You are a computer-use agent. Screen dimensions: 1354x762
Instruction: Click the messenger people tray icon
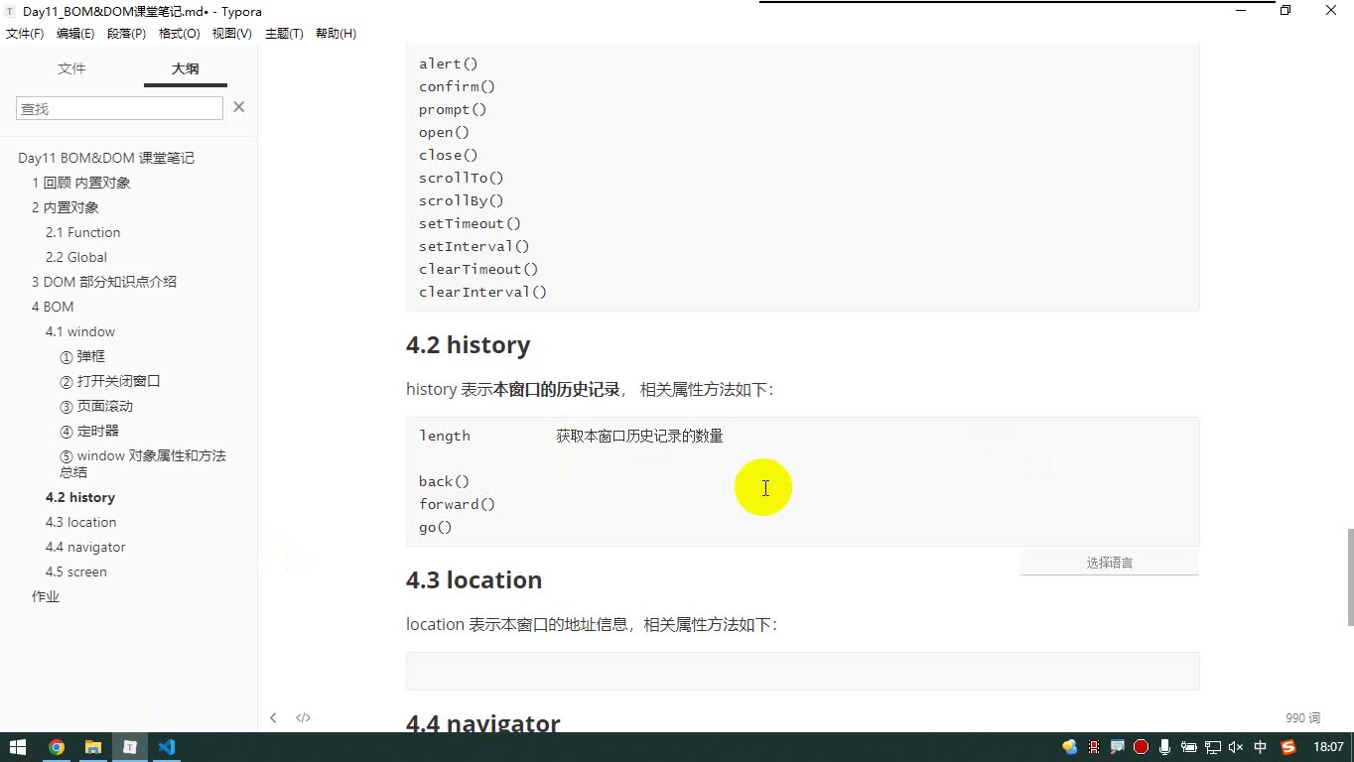tap(1069, 747)
